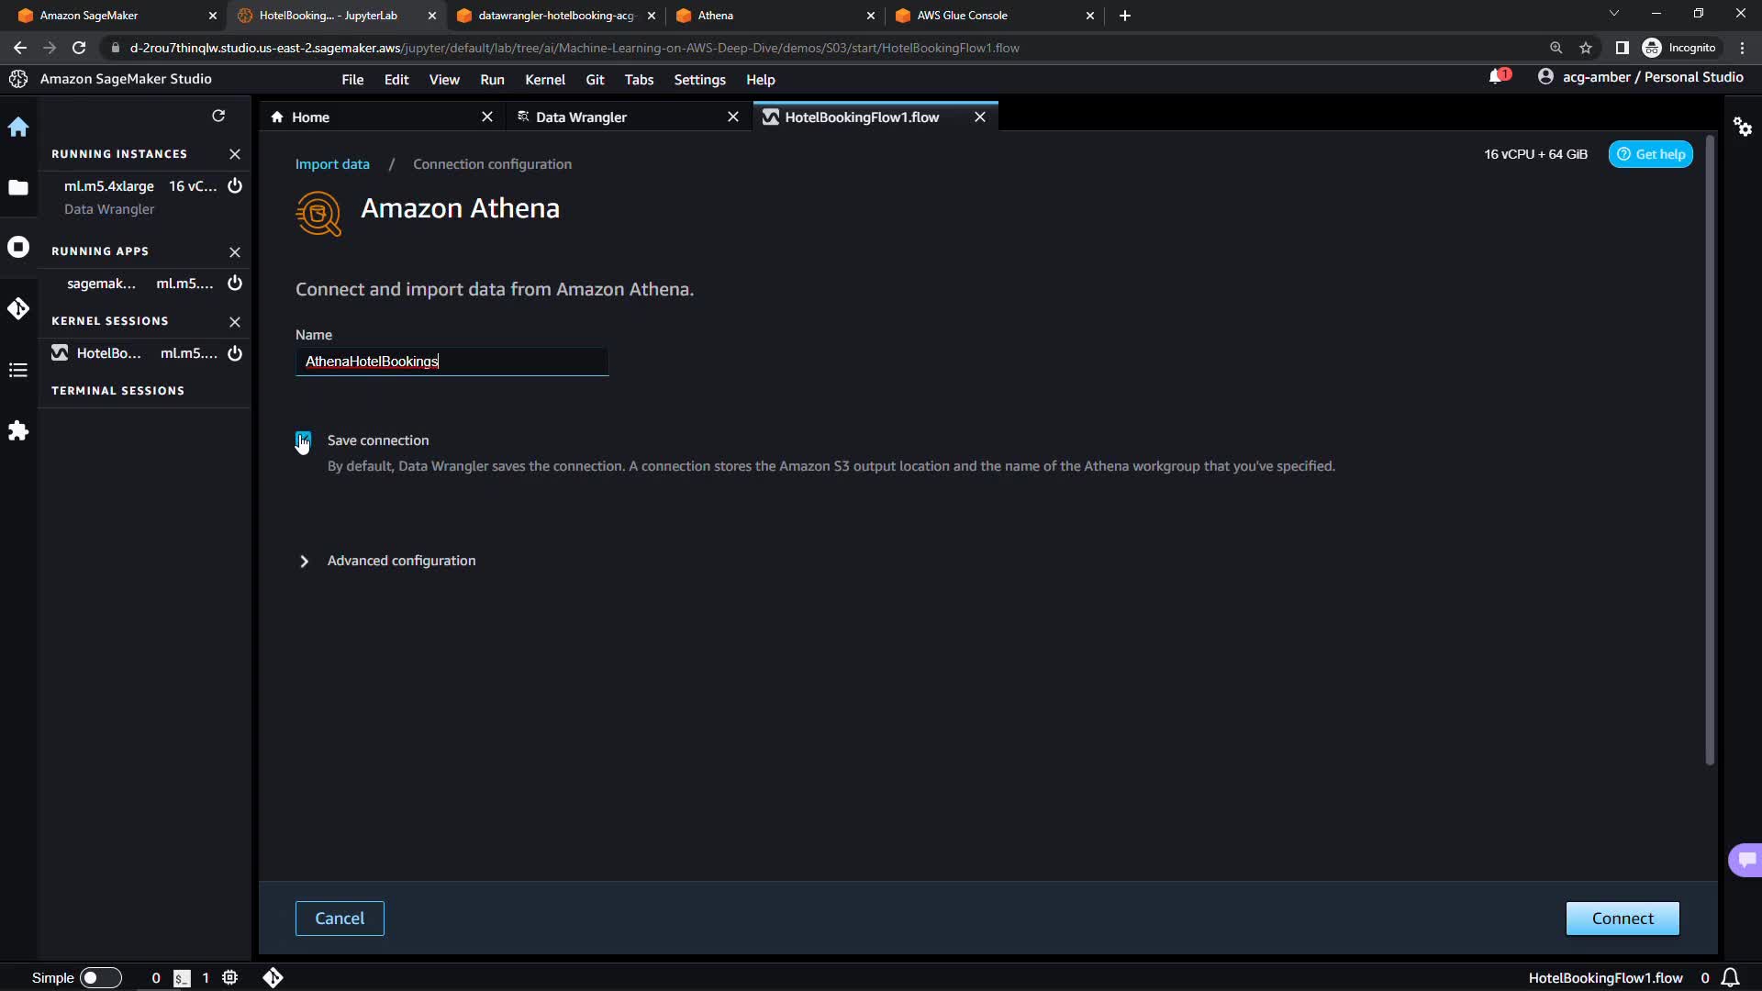Toggle the Save connection checkbox
The image size is (1762, 991).
(x=304, y=440)
